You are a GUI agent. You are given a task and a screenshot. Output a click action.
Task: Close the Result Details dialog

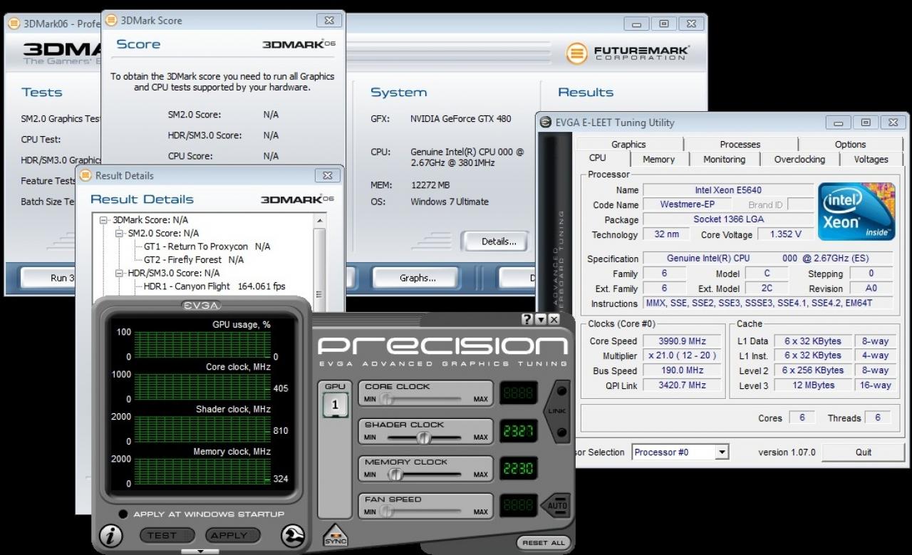tap(326, 175)
